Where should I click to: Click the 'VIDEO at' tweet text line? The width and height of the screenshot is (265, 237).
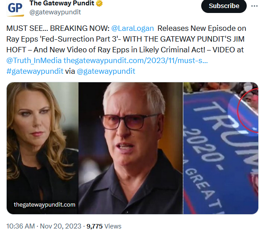(x=228, y=50)
